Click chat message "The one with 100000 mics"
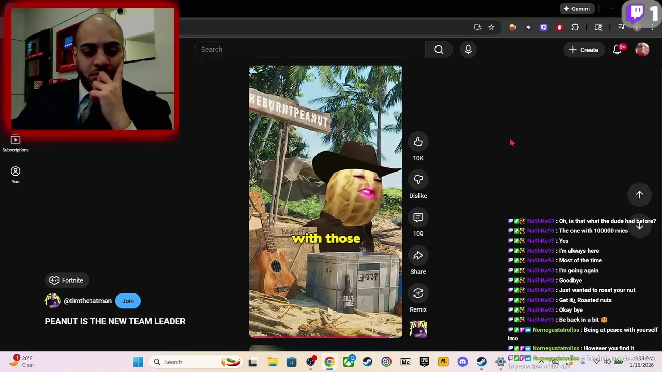The image size is (662, 372). (593, 231)
